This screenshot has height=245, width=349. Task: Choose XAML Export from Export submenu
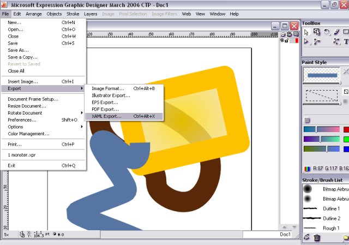tap(107, 116)
